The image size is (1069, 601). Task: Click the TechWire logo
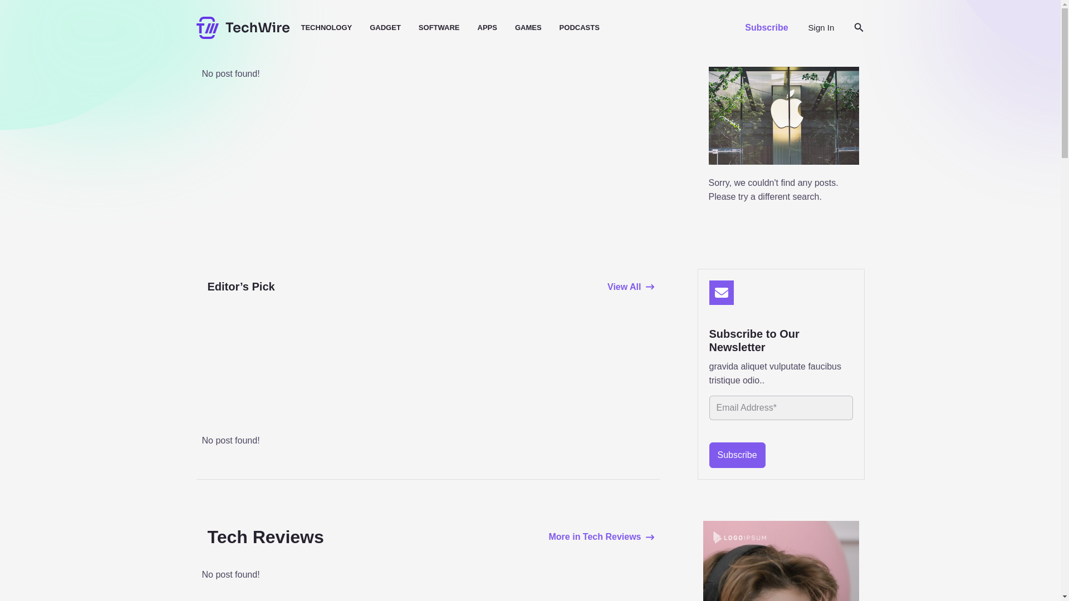pyautogui.click(x=243, y=28)
